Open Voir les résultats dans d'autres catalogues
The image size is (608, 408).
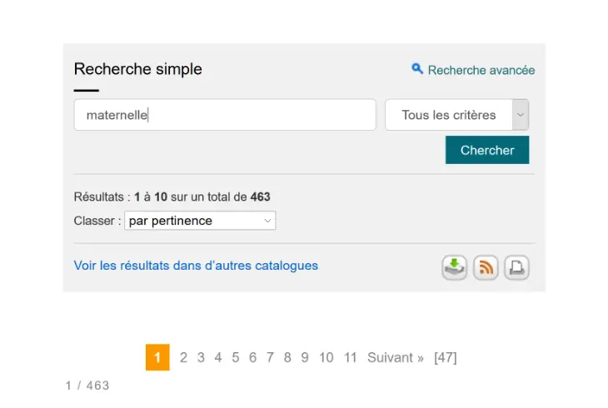196,266
